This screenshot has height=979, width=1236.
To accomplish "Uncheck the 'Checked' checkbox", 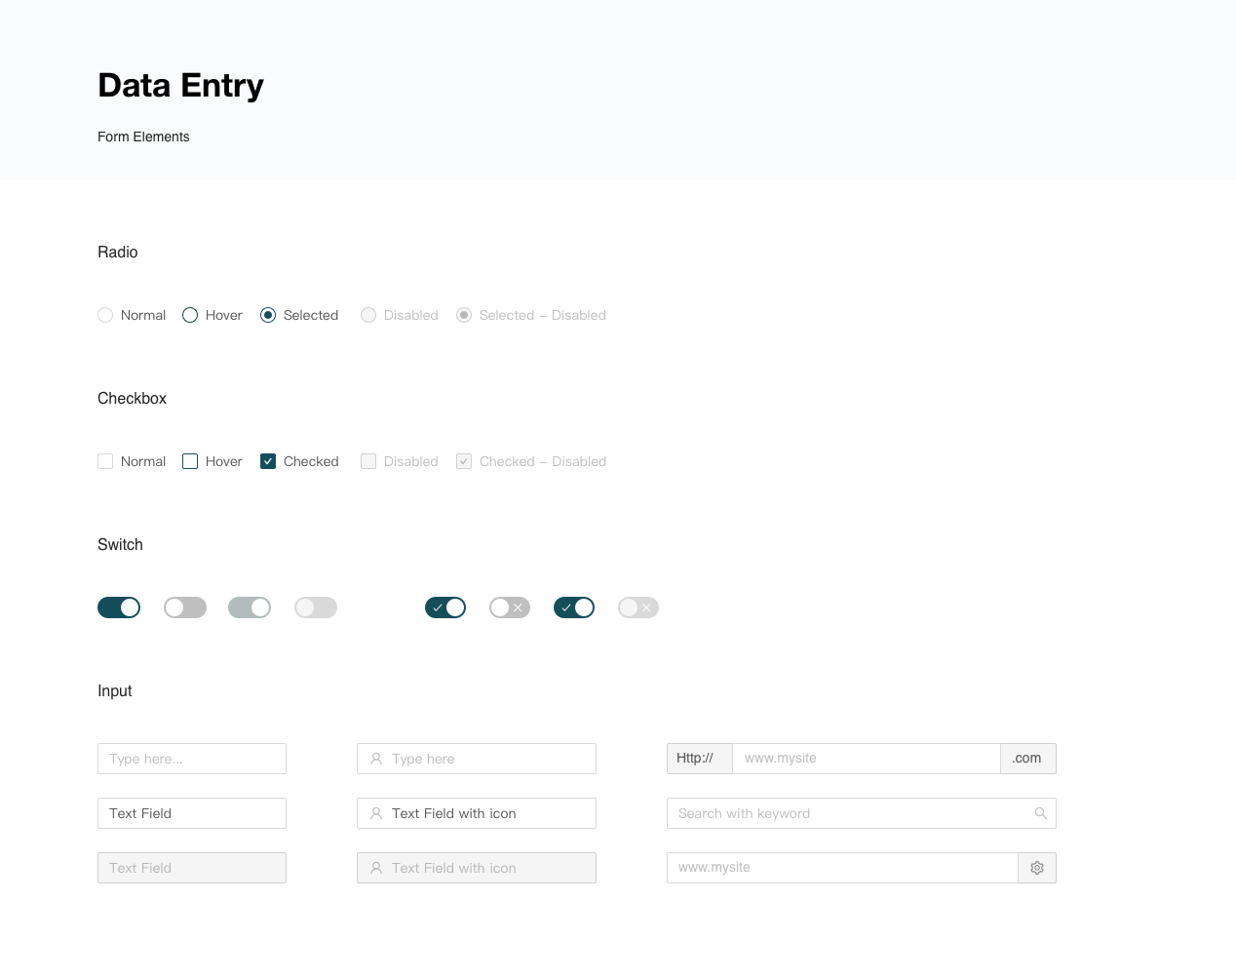I will pyautogui.click(x=268, y=461).
